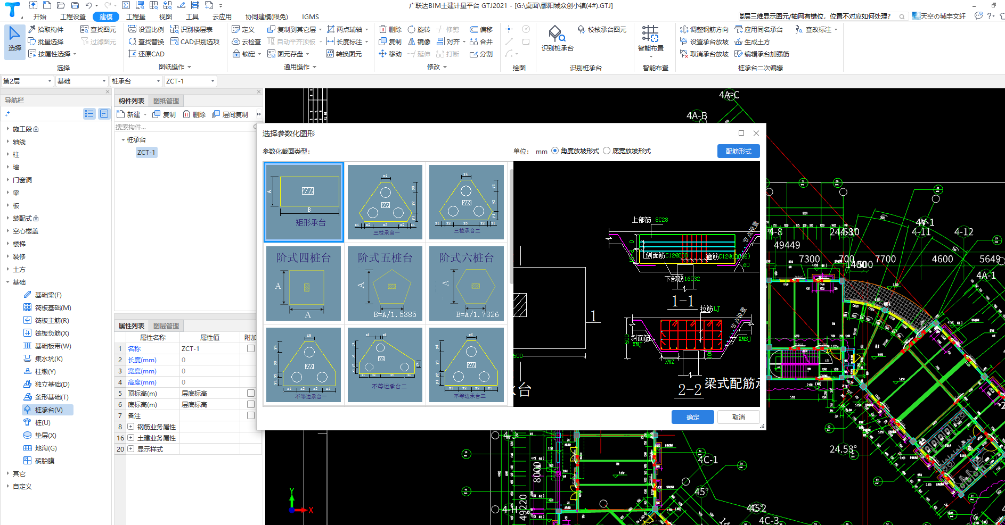
Task: Click the 删除 tool in the ribbon's 修改 group
Action: [390, 30]
